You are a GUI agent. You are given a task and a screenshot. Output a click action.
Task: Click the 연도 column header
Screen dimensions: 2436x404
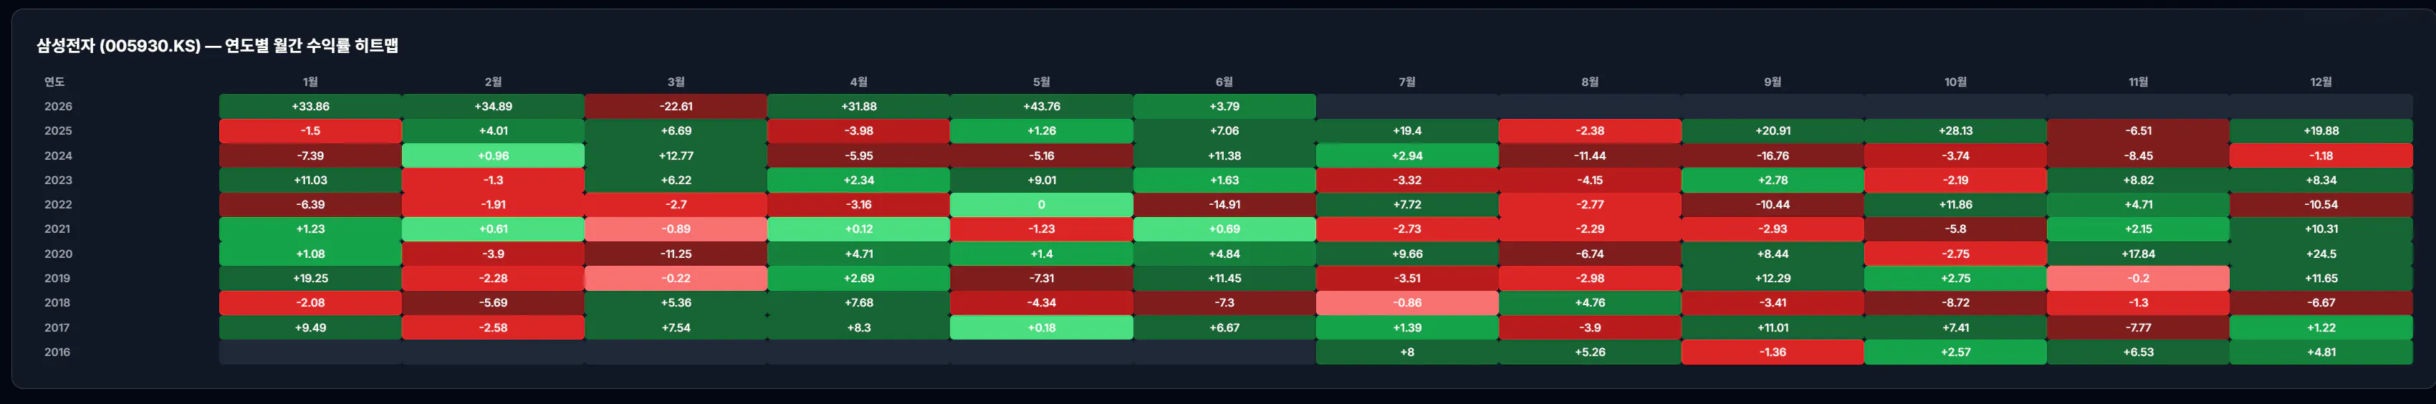pyautogui.click(x=55, y=82)
